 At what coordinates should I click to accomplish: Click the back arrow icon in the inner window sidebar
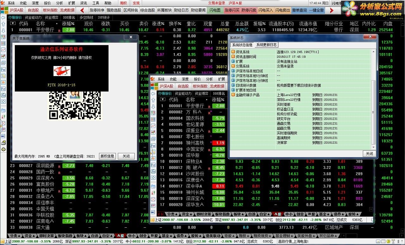153,93
